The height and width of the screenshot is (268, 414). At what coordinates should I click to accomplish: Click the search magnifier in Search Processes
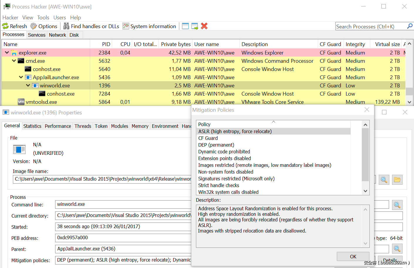pyautogui.click(x=410, y=26)
